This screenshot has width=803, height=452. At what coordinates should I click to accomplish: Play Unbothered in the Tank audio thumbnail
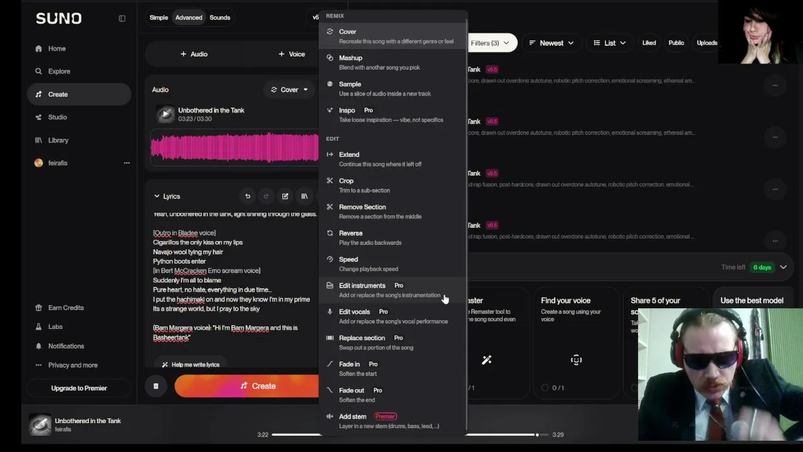click(165, 114)
